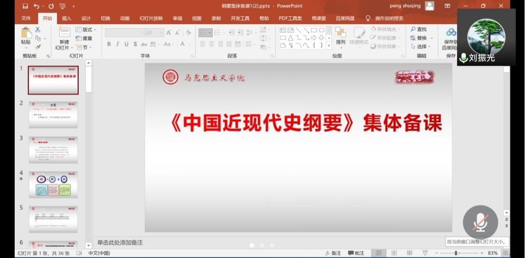Click the Find (查找) magnifier
525x258 pixels.
418,29
